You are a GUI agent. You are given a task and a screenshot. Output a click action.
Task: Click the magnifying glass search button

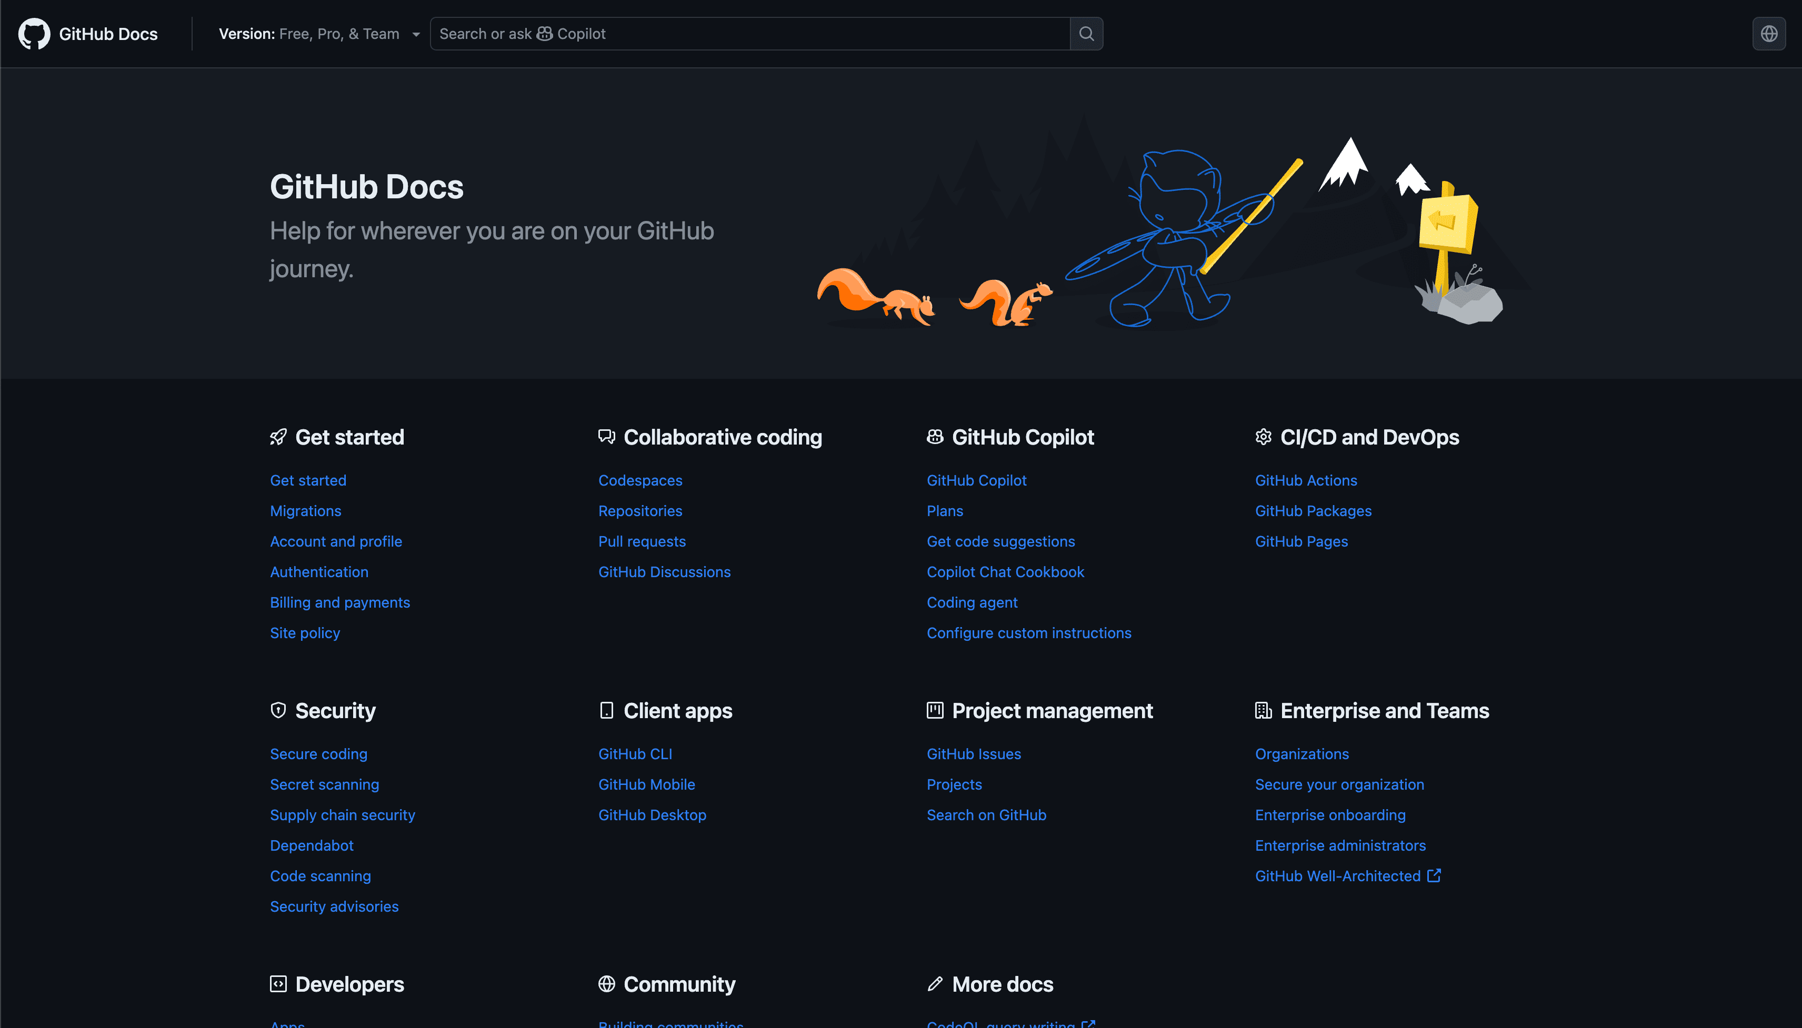1086,34
